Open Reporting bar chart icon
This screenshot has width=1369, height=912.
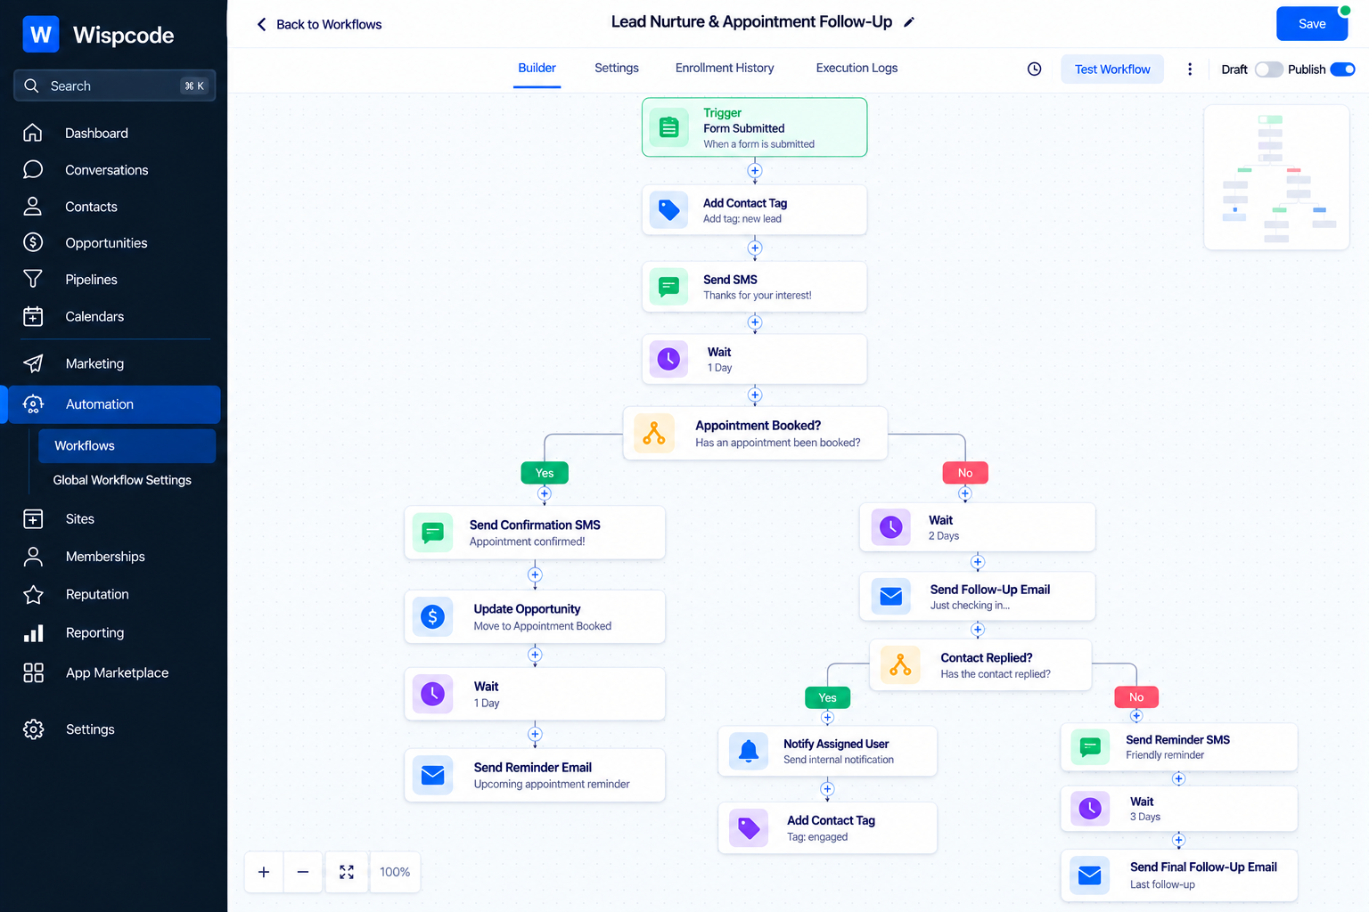point(33,632)
